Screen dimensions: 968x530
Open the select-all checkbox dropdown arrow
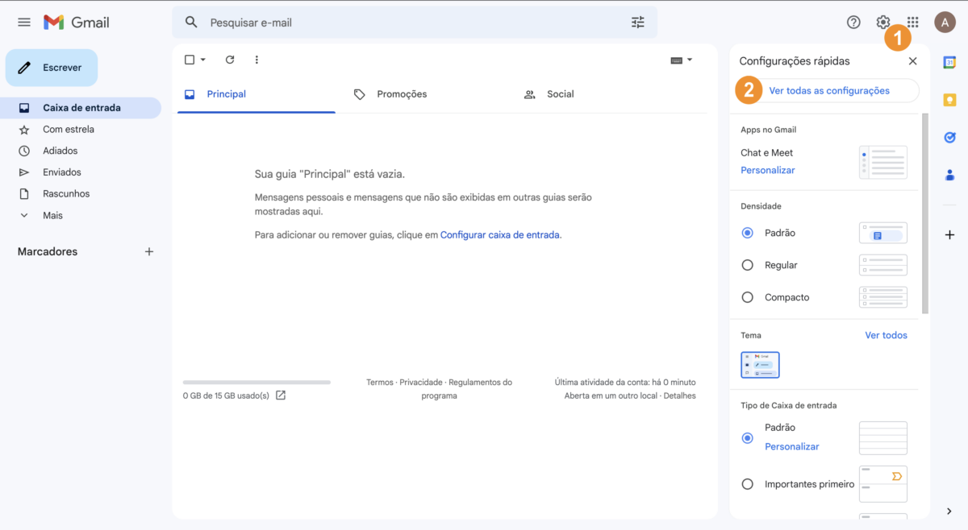pyautogui.click(x=203, y=60)
